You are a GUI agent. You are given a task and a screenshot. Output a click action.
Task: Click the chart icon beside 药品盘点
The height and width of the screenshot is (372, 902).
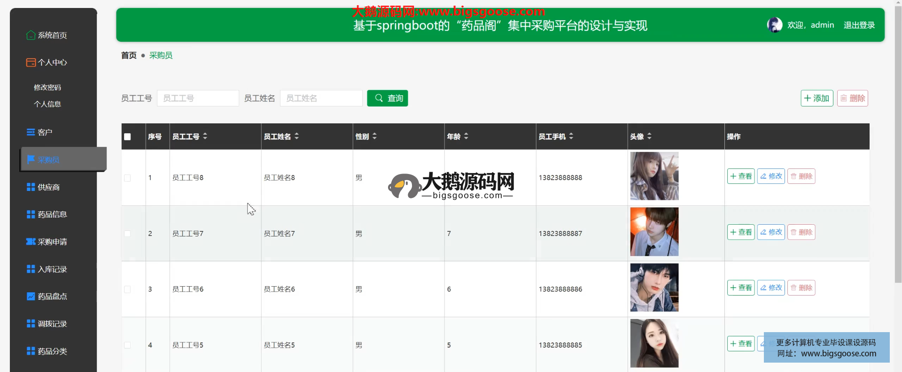coord(31,296)
